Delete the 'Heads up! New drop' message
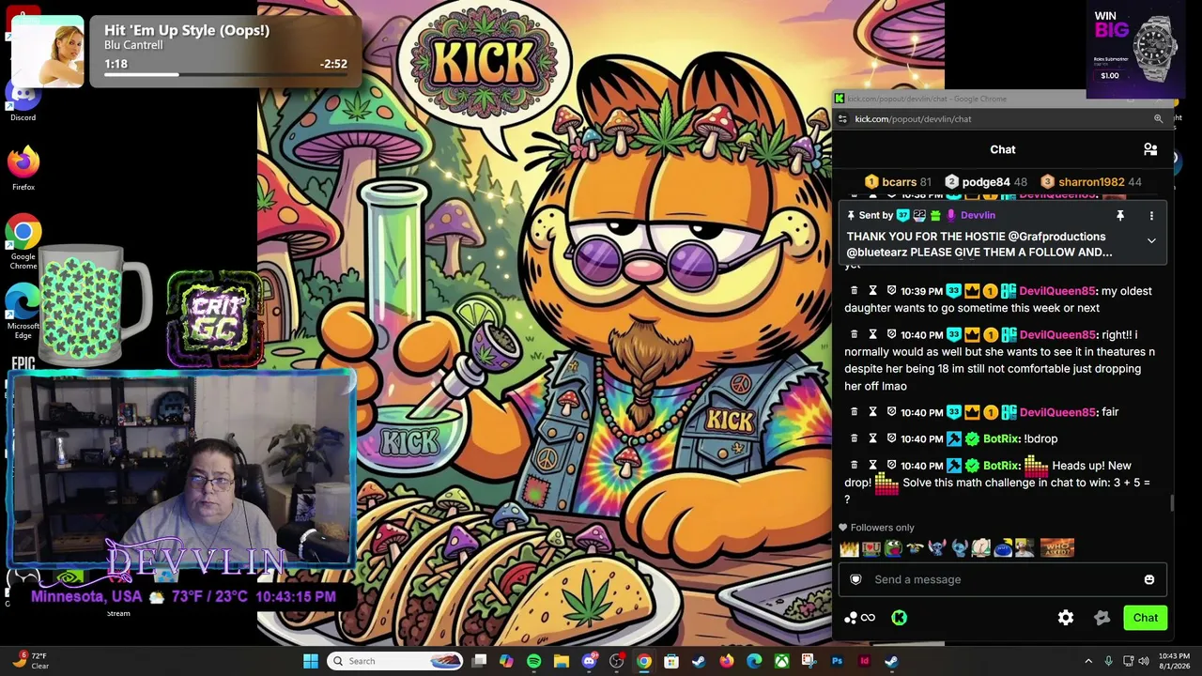Viewport: 1202px width, 676px height. point(854,466)
